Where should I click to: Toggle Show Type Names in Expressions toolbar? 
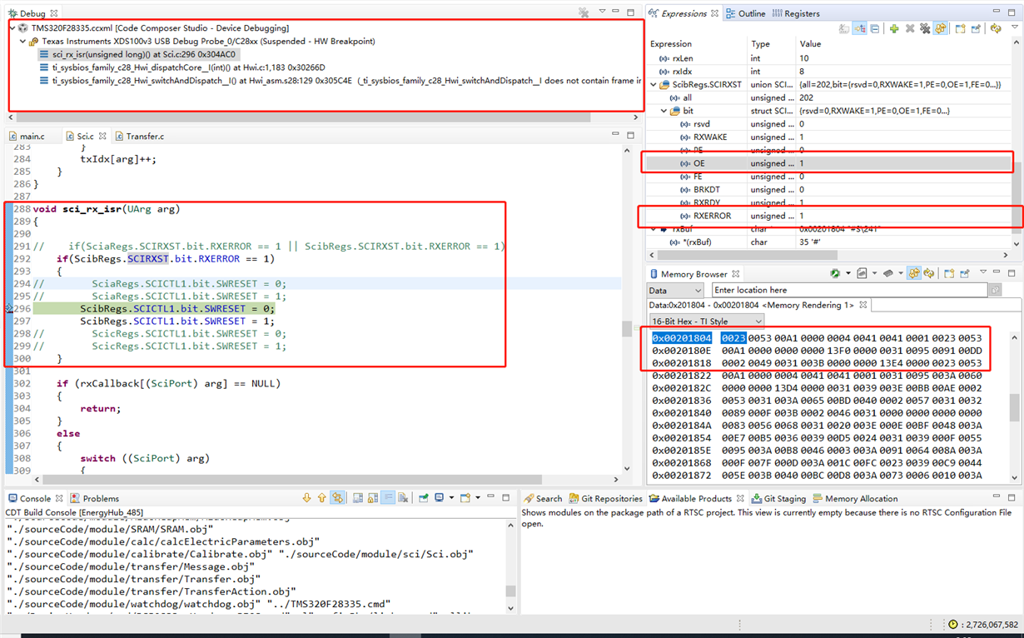tap(844, 28)
